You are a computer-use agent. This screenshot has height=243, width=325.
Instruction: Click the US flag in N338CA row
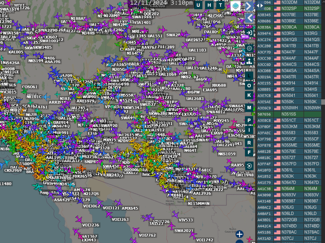pos(277,27)
